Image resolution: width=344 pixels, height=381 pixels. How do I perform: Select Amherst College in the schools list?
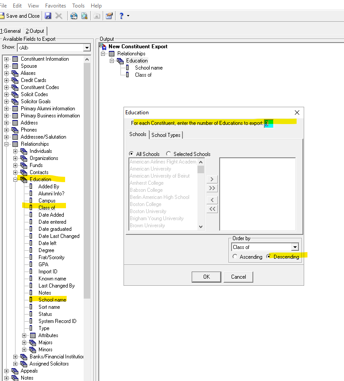pyautogui.click(x=147, y=183)
